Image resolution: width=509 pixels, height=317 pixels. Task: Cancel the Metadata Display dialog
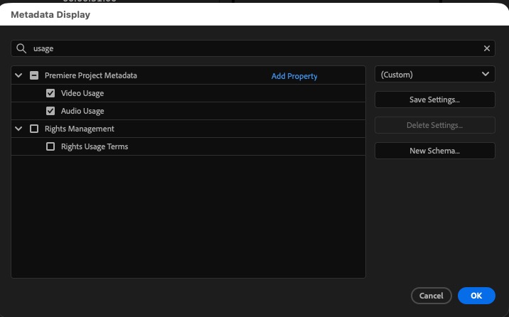point(431,296)
